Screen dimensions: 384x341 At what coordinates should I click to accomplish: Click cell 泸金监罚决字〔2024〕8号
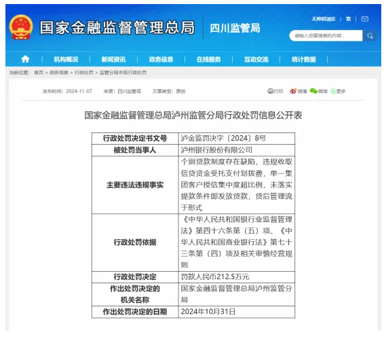(x=237, y=139)
